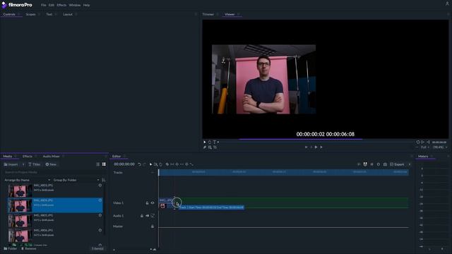Choose the slice tool in the Editor toolbar
The width and height of the screenshot is (452, 254).
pos(167,164)
